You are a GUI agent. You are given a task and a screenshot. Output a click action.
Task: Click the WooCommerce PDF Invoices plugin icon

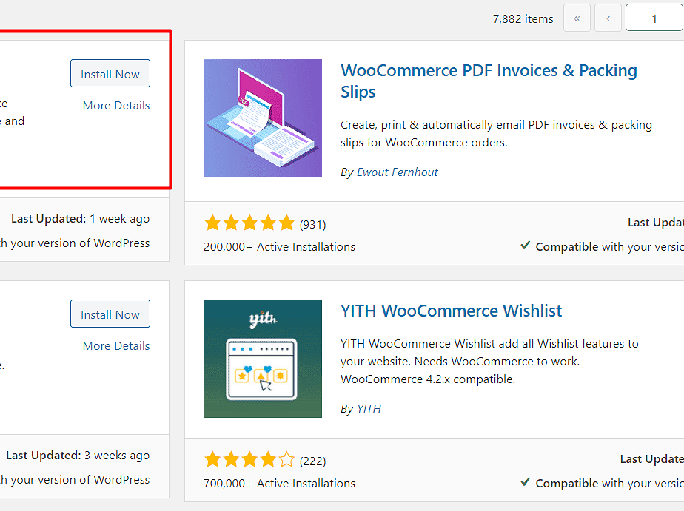coord(263,118)
